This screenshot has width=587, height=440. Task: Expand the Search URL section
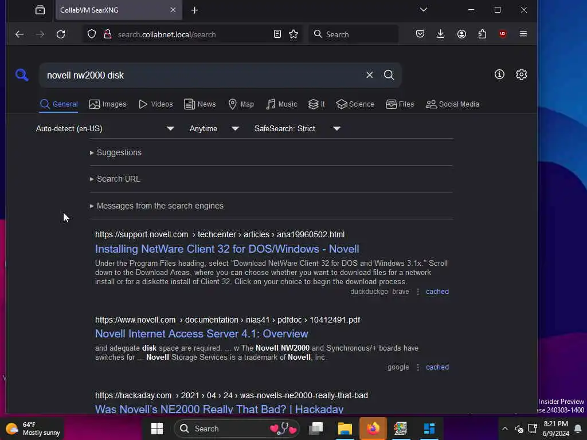[x=115, y=179]
